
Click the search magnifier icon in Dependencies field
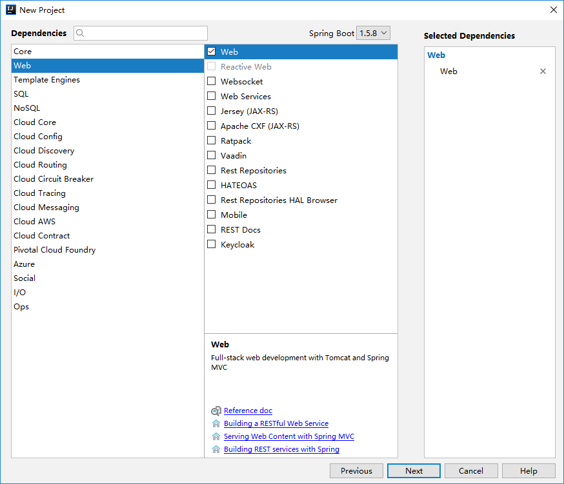81,34
